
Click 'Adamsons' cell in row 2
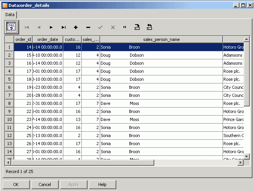(233, 55)
